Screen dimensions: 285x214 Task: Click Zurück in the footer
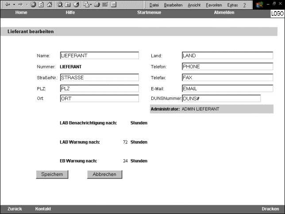tap(15, 209)
